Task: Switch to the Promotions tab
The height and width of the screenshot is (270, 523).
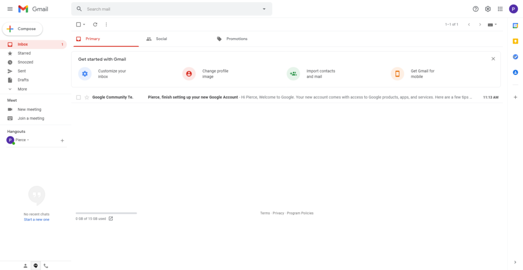Action: tap(236, 39)
